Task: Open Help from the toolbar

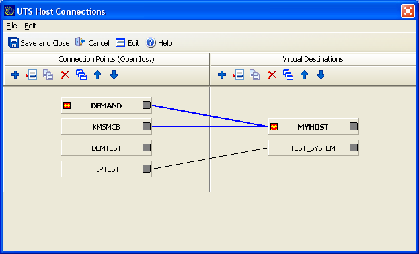Action: pos(159,43)
